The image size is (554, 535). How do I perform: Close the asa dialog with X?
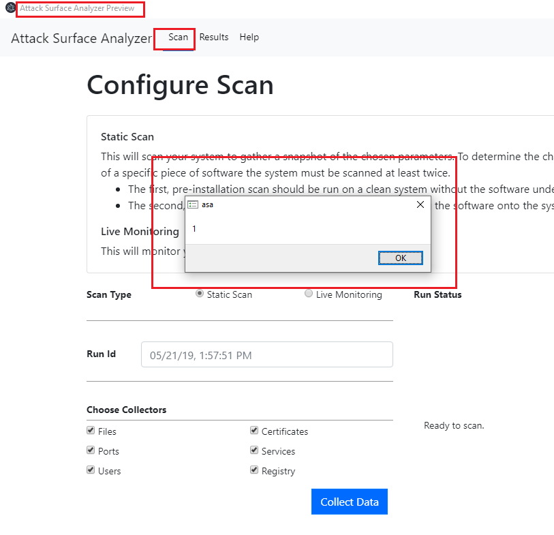[420, 204]
